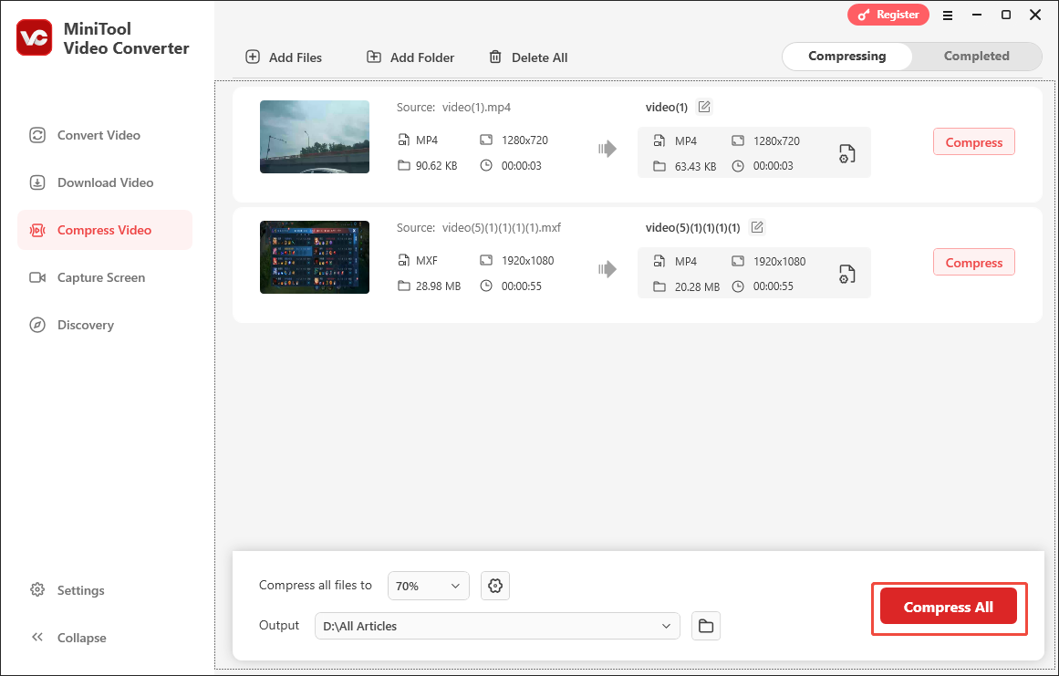Click the Compress All button
Viewport: 1059px width, 676px height.
(949, 607)
